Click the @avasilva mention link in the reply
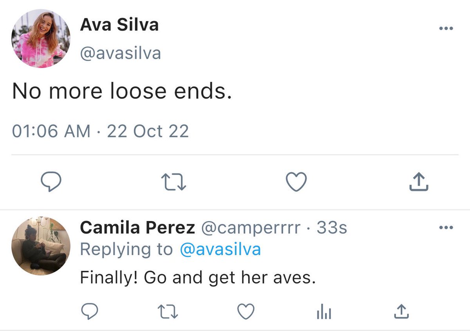 coord(220,249)
